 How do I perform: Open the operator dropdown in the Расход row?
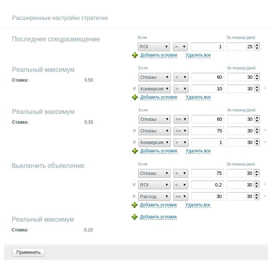click(x=181, y=196)
